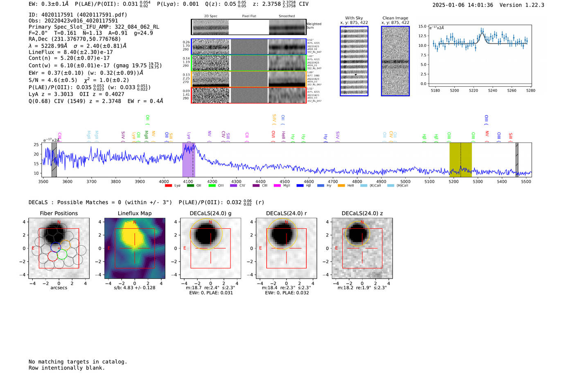Click 'No matching targets in catalog.' text
This screenshot has height=390, width=573.
[x=78, y=362]
